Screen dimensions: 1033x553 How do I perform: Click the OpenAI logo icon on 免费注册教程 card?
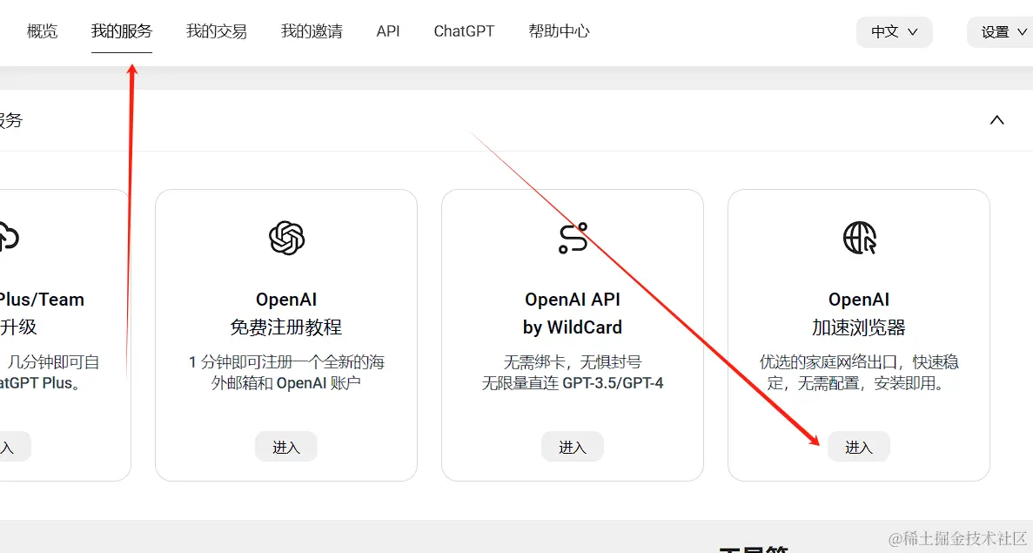coord(286,238)
